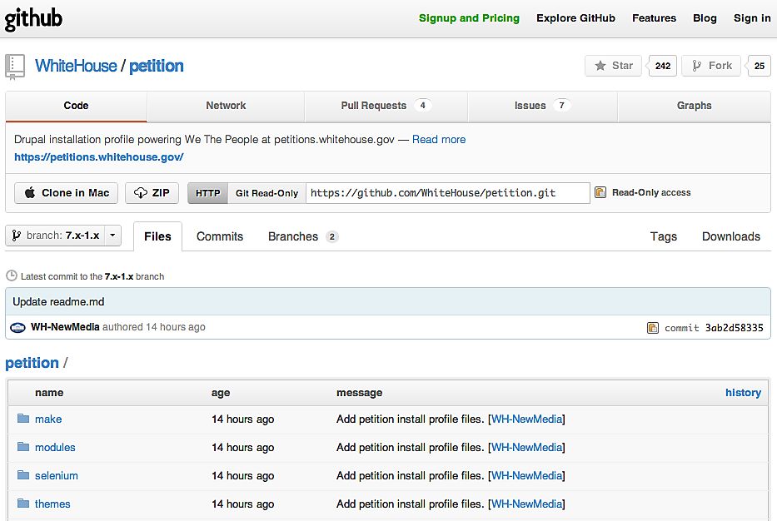Open commit 3ab2d58335
The width and height of the screenshot is (777, 521).
point(734,327)
